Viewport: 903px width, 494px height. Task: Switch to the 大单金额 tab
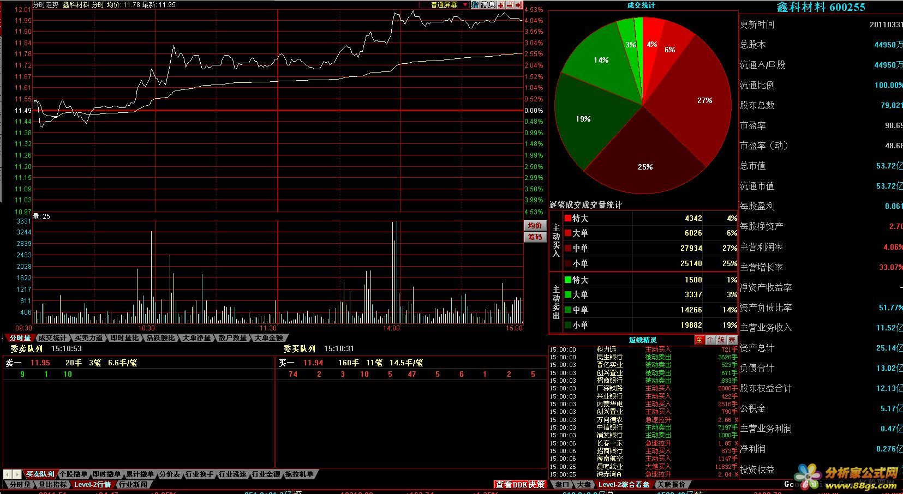pyautogui.click(x=268, y=338)
